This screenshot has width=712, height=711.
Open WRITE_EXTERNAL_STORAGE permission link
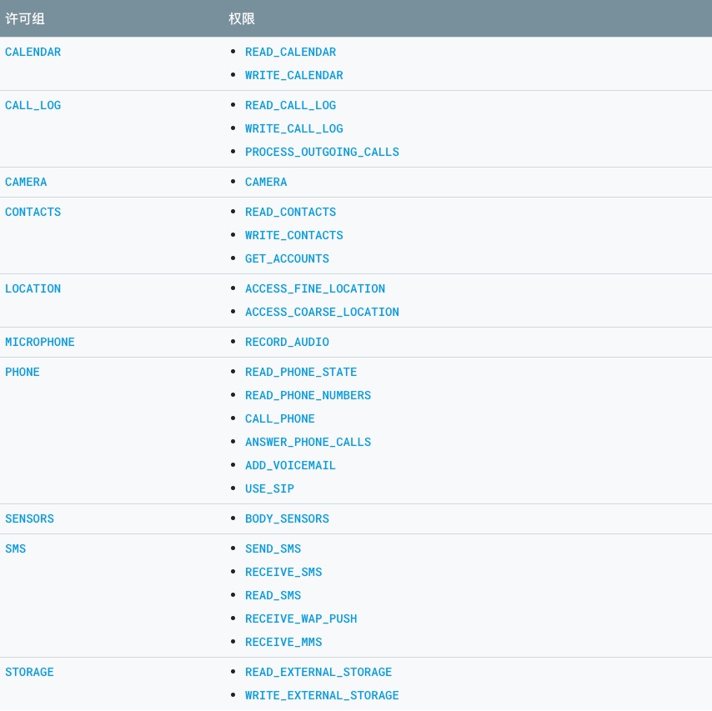322,695
